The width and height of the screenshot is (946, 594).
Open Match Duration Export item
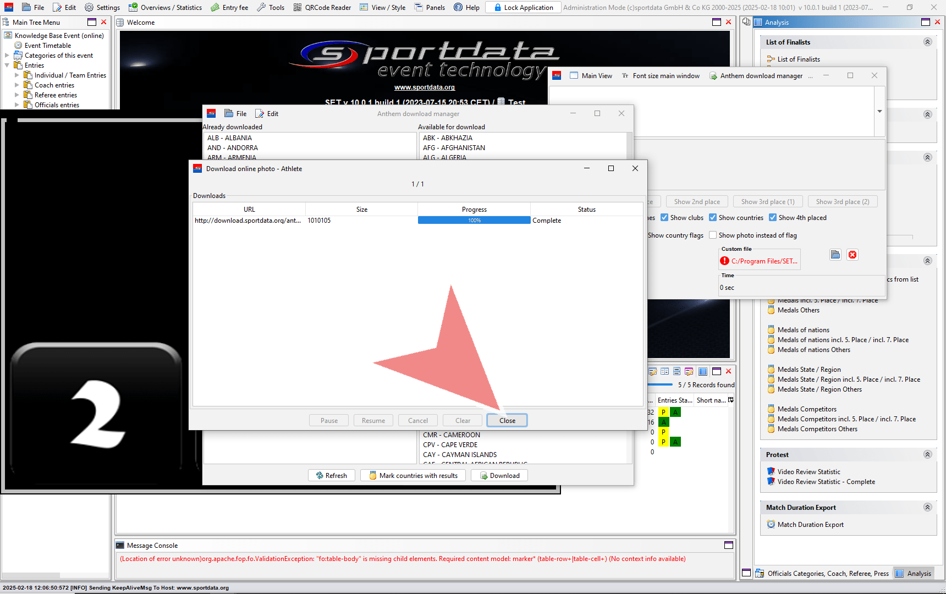tap(810, 525)
